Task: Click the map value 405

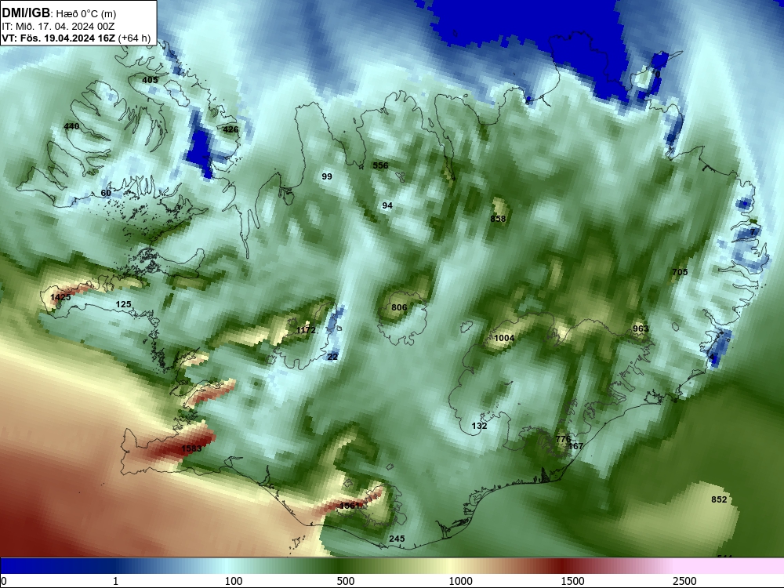Action: click(x=150, y=80)
